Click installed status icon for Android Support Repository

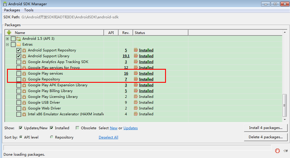pos(136,50)
